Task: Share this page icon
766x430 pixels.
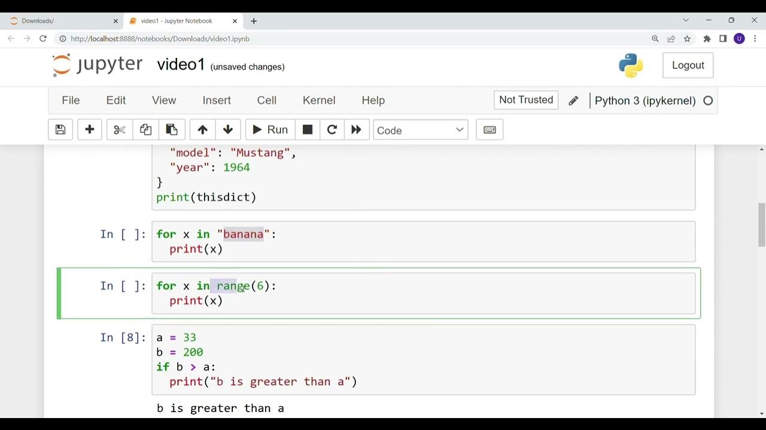Action: click(x=671, y=39)
